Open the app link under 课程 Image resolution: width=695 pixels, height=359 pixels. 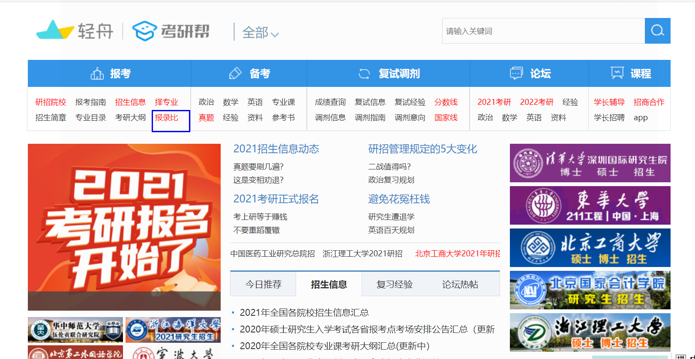coord(641,118)
